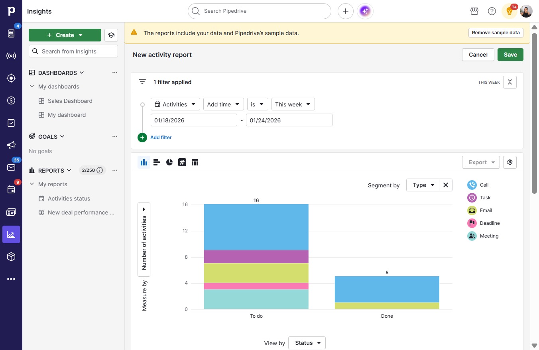Toggle Email segment in chart legend
This screenshot has width=539, height=350.
(x=480, y=210)
